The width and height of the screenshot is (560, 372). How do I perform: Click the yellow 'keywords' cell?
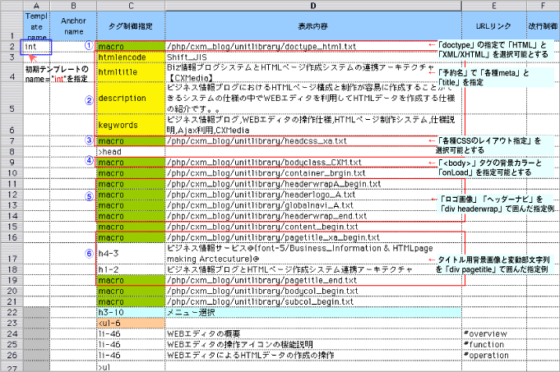pyautogui.click(x=131, y=125)
